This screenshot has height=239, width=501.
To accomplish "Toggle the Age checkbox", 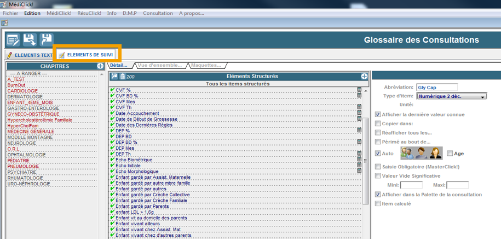I will coord(450,154).
